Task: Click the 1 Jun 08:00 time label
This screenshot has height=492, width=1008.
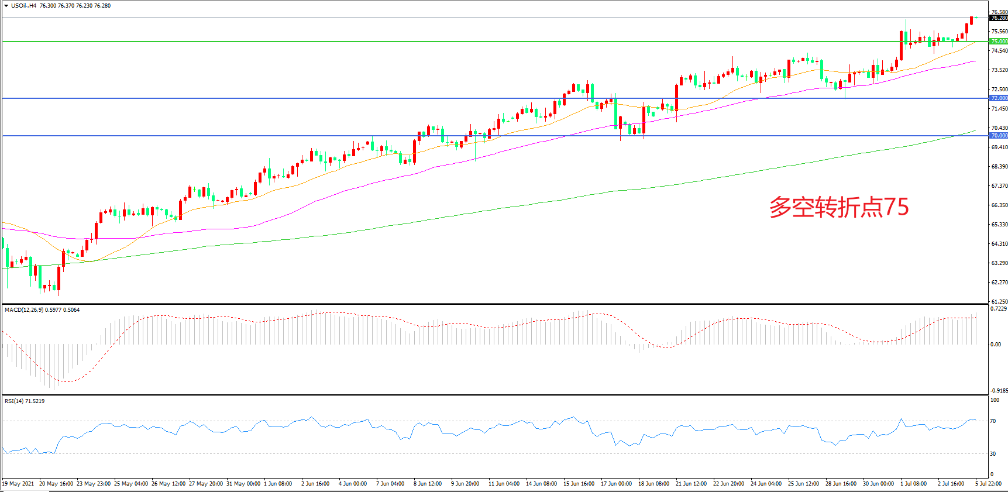Action: 278,484
